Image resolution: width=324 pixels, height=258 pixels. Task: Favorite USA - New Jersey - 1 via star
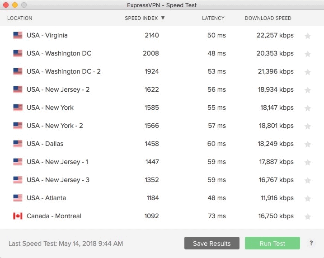tap(308, 162)
